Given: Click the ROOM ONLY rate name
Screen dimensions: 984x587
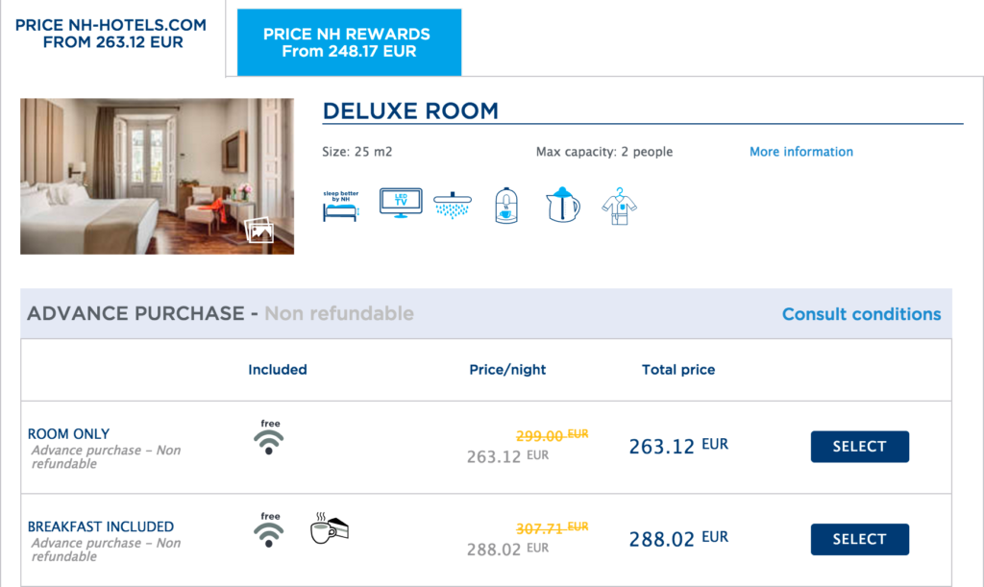Looking at the screenshot, I should pyautogui.click(x=68, y=434).
